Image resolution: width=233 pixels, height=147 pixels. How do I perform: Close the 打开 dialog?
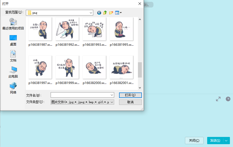(140, 4)
